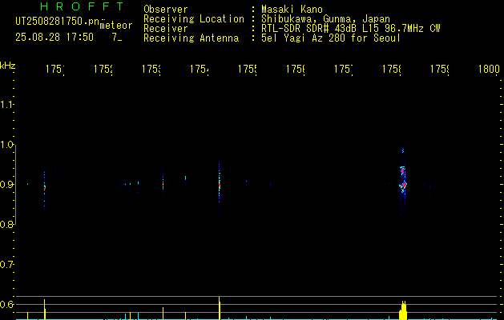504x320 pixels.
Task: Select '5el Yagi Az 280 for Seoul'
Action: tap(331, 38)
